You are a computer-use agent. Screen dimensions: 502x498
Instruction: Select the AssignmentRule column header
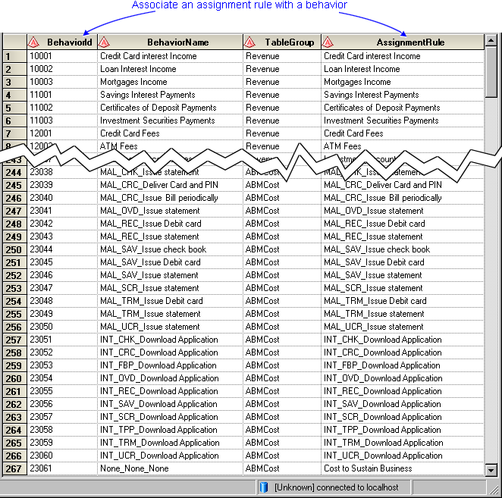tap(410, 42)
